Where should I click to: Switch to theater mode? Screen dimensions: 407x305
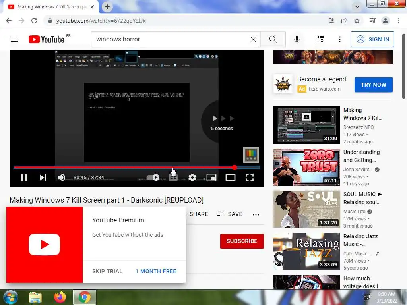coord(231,178)
